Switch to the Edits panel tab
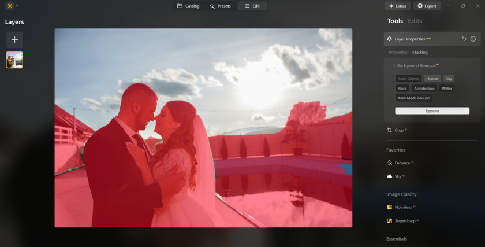 point(415,21)
